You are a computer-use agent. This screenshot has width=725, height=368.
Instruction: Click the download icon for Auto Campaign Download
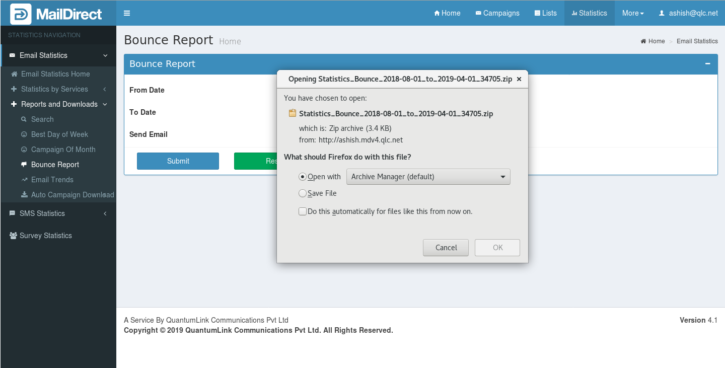(24, 195)
